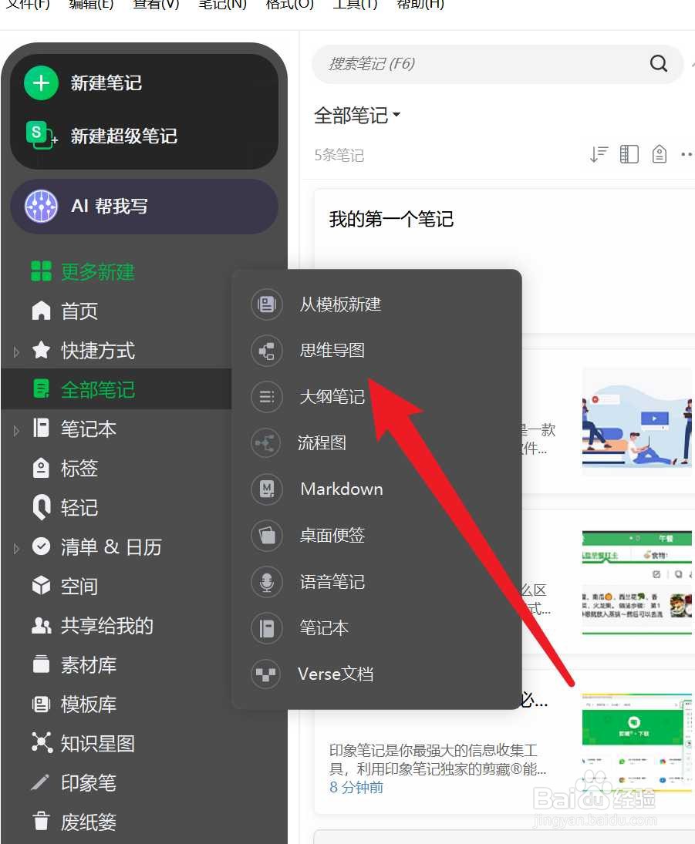Click the 全部笔记 note icon in sidebar
This screenshot has height=844, width=695.
pyautogui.click(x=41, y=388)
